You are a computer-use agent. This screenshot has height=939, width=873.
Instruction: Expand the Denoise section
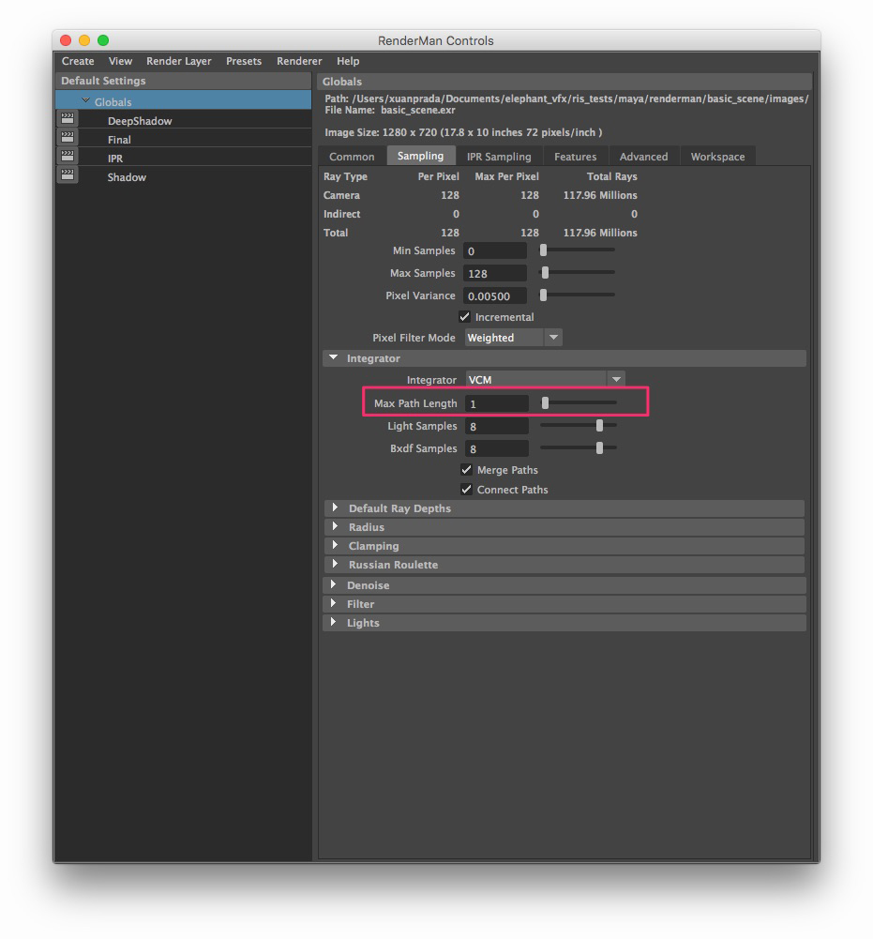coord(334,584)
